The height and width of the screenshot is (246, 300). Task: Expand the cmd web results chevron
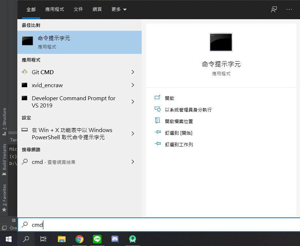click(x=133, y=162)
